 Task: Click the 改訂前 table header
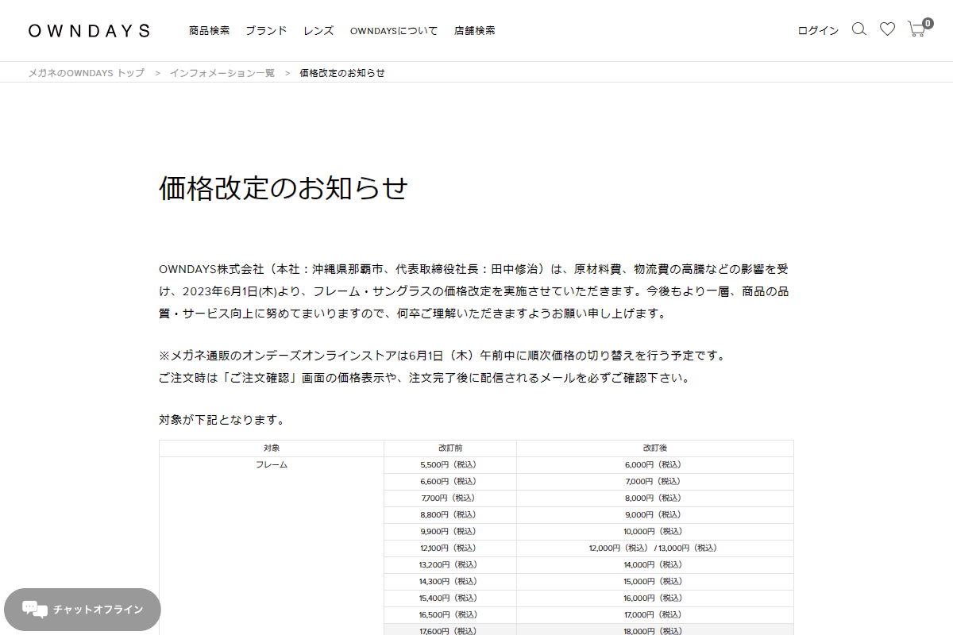click(x=450, y=448)
